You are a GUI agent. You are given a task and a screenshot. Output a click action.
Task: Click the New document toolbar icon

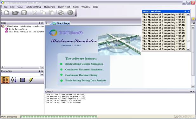7,13
